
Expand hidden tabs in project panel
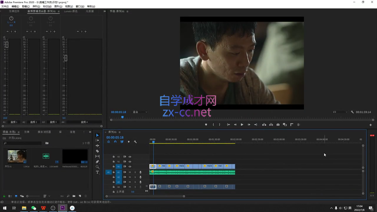pos(90,132)
